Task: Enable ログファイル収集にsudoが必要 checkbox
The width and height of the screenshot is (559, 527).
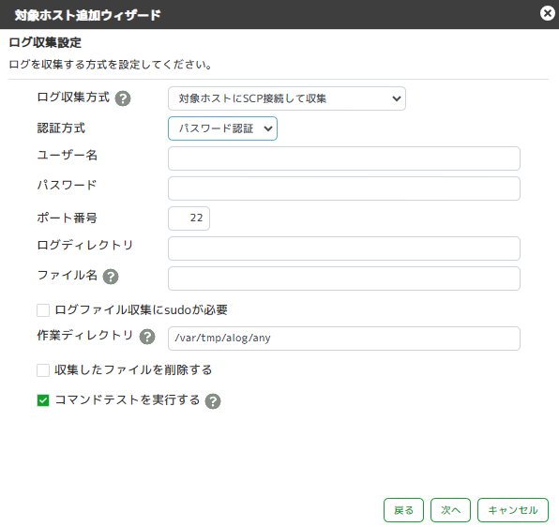Action: (x=43, y=310)
